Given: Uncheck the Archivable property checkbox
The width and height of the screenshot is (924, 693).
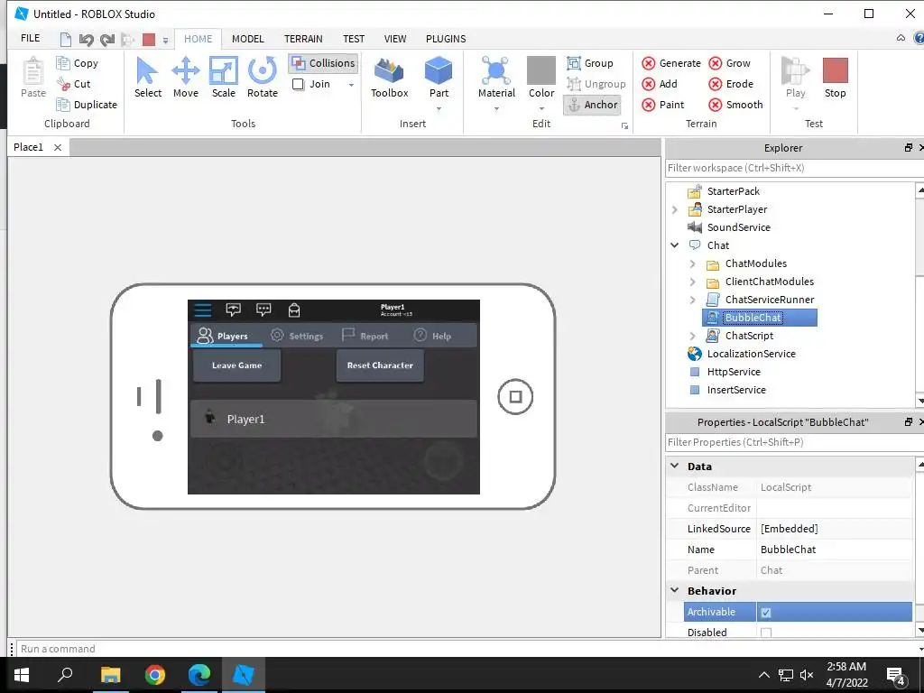Looking at the screenshot, I should 765,613.
